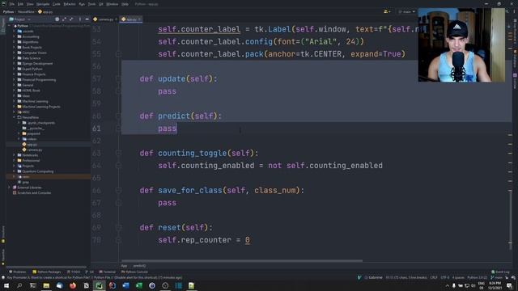Open the TODO tool window
This screenshot has height=291, width=518.
pyautogui.click(x=74, y=272)
